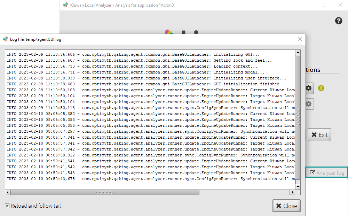Click the external-link icon in Analyzer log
348x216 pixels.
coord(311,172)
